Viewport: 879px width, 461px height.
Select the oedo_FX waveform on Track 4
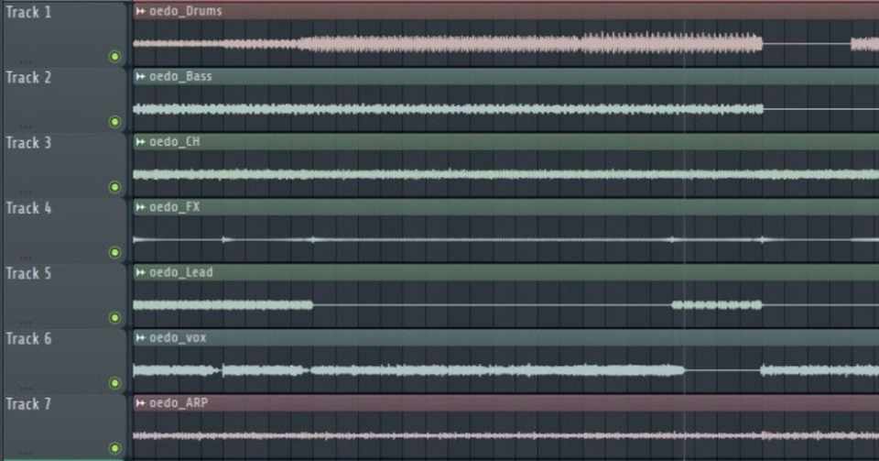[505, 240]
